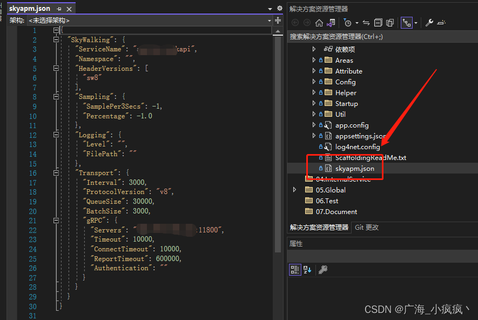The height and width of the screenshot is (320, 478).
Task: Expand the Util folder
Action: (x=314, y=114)
